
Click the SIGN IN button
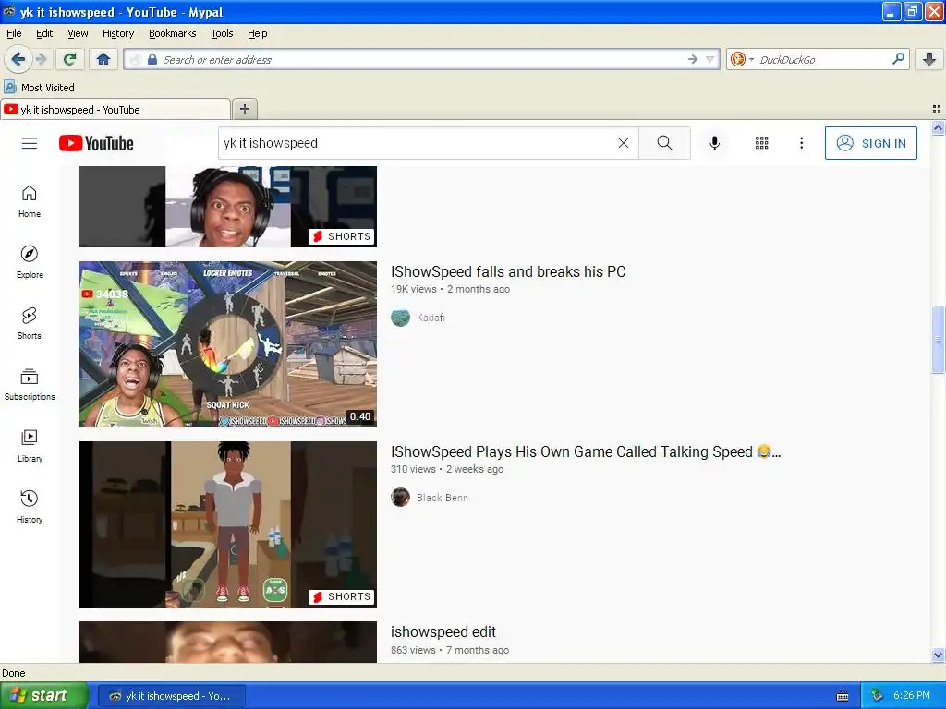870,143
